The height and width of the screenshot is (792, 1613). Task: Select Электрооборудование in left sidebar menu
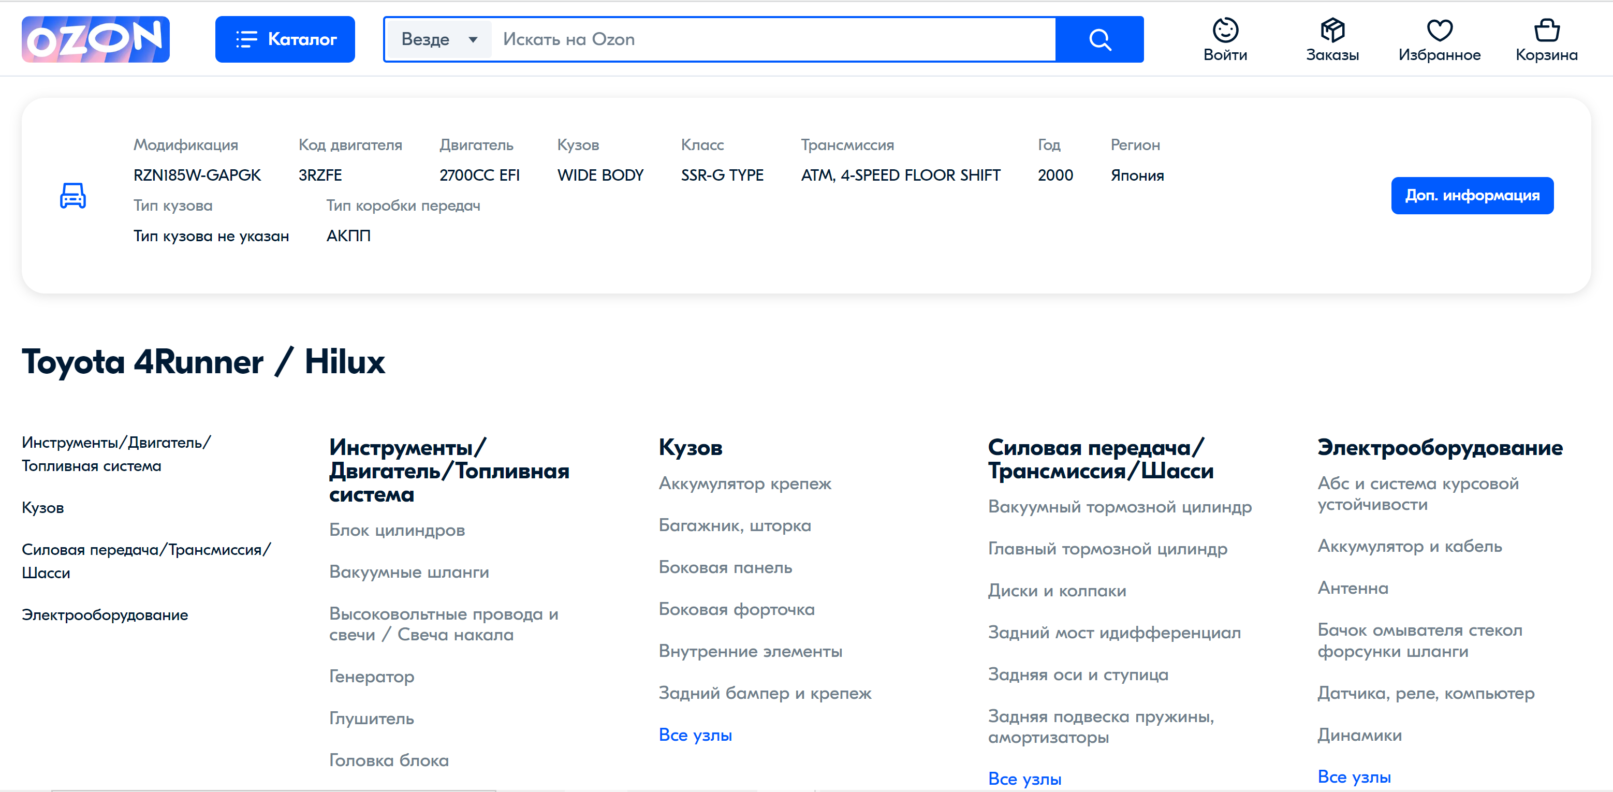pyautogui.click(x=105, y=615)
